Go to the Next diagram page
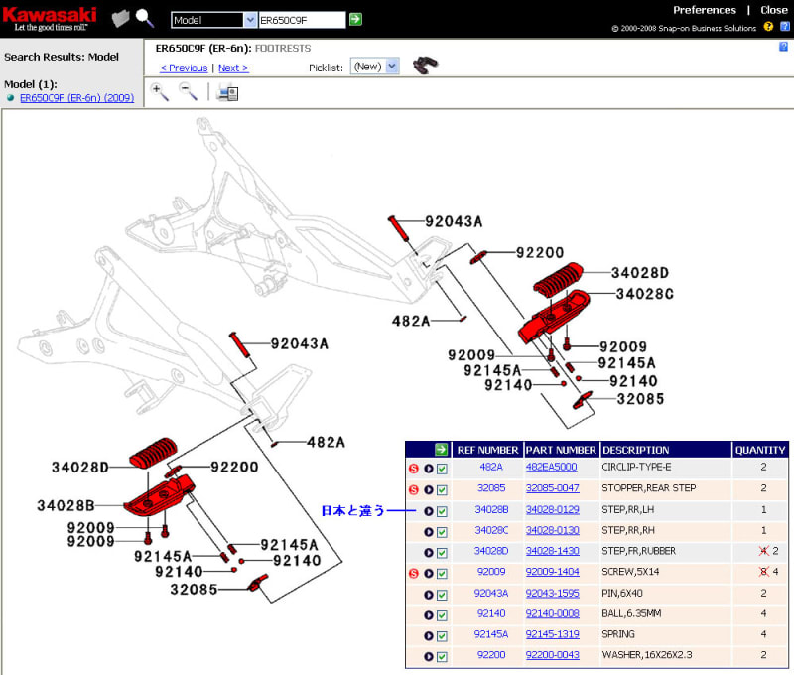Viewport: 794px width, 675px height. 233,67
